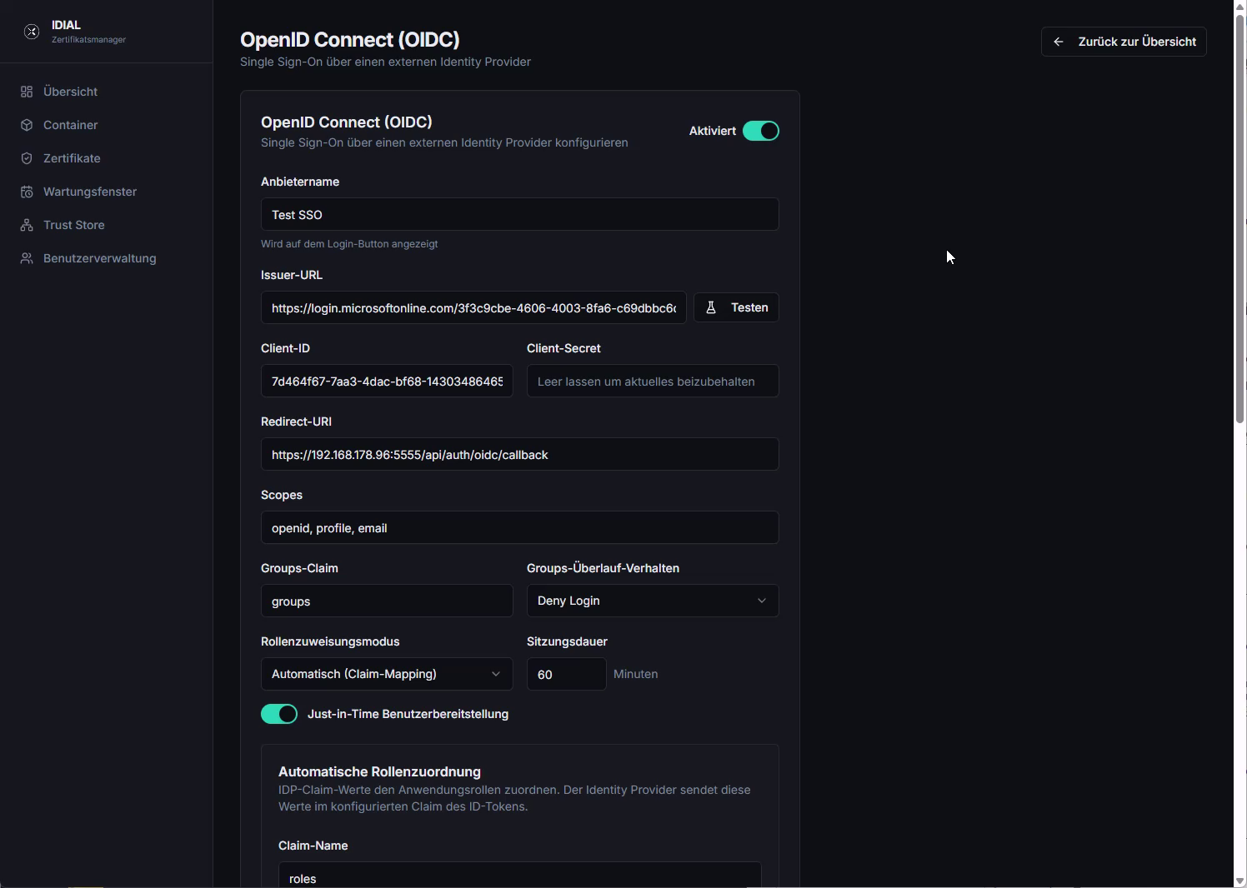
Task: Click the back arrow icon
Action: tap(1059, 42)
